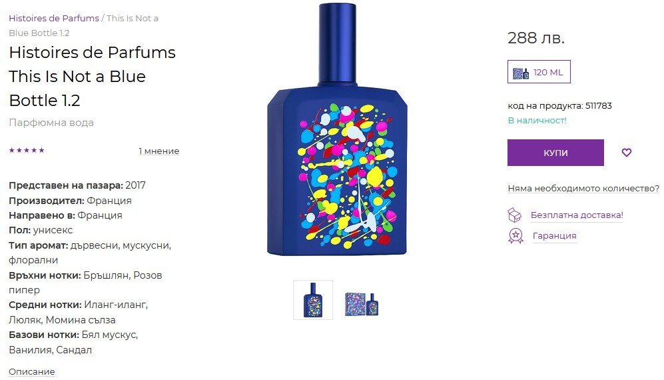Select the 120 ML size option
The image size is (664, 380).
click(539, 72)
